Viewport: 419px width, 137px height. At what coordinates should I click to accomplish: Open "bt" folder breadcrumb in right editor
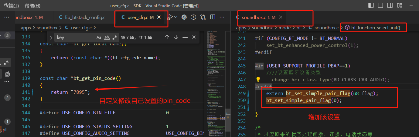click(299, 28)
